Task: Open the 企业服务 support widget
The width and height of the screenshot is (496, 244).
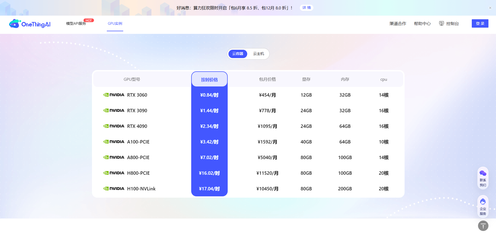Action: [483, 207]
